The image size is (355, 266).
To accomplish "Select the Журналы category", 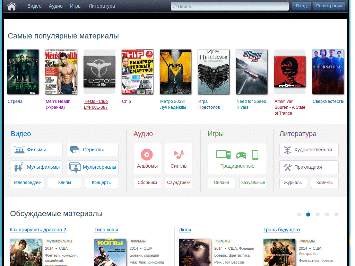I will pos(293,183).
